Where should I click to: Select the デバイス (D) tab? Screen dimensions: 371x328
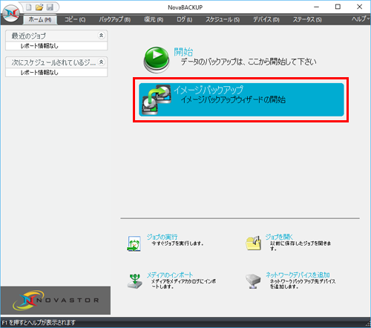click(x=266, y=19)
